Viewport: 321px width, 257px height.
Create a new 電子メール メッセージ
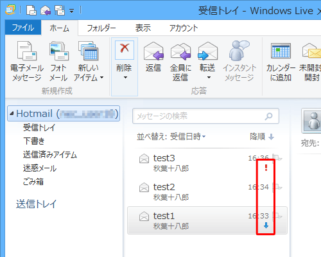pyautogui.click(x=27, y=61)
